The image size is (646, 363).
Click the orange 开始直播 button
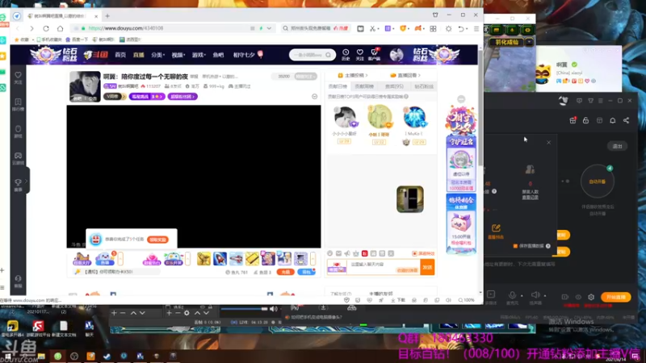pyautogui.click(x=616, y=297)
